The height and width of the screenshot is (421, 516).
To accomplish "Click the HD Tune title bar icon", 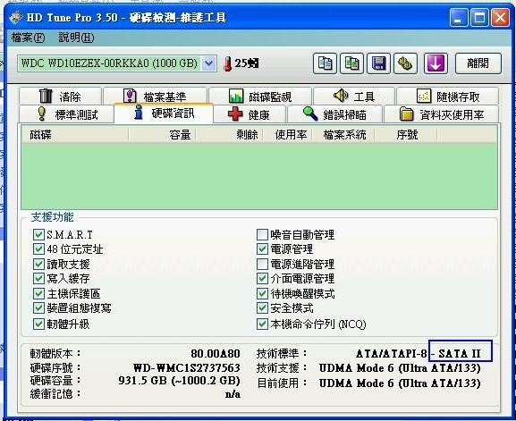I will (x=16, y=17).
